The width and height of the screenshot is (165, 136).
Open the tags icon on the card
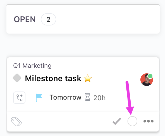point(16,121)
